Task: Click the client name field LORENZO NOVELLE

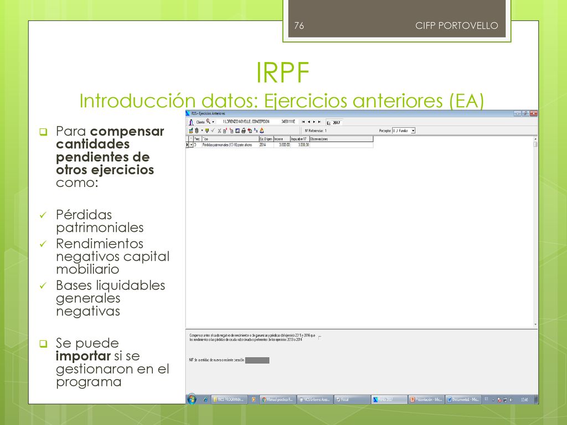Action: (x=246, y=122)
